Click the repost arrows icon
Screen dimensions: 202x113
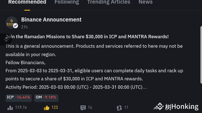(119, 108)
